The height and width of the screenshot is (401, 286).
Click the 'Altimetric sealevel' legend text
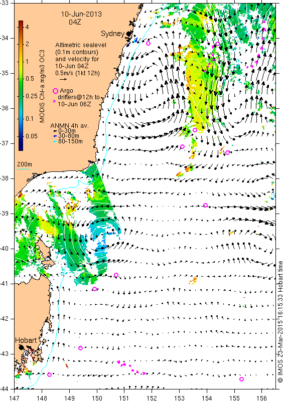pos(81,45)
